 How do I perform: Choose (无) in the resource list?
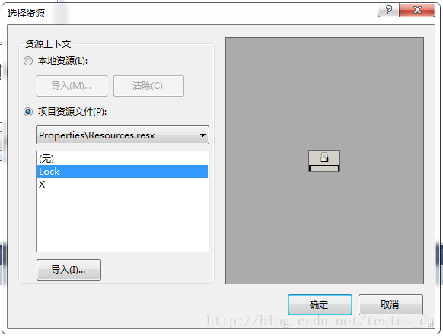click(x=123, y=159)
